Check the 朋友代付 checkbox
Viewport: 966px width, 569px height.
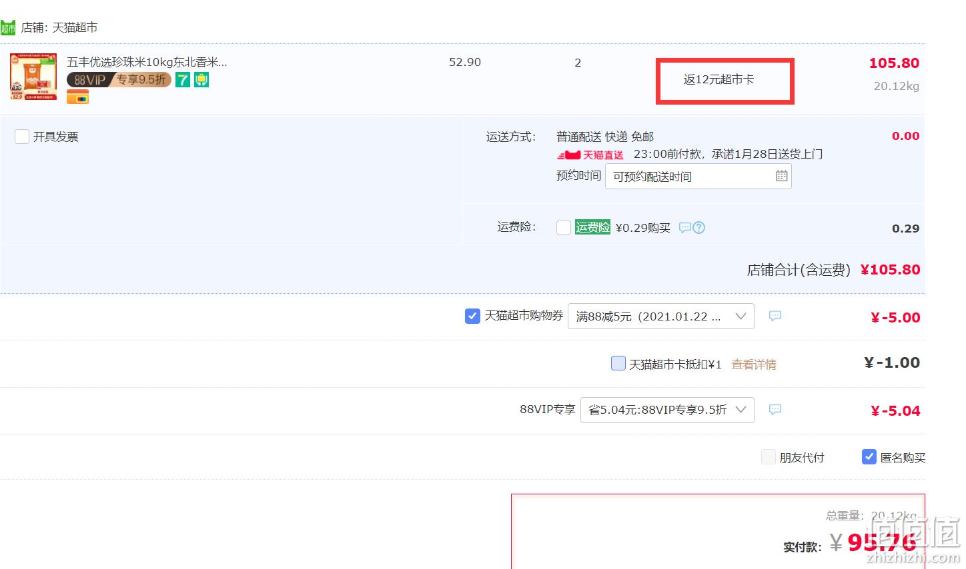tap(769, 457)
